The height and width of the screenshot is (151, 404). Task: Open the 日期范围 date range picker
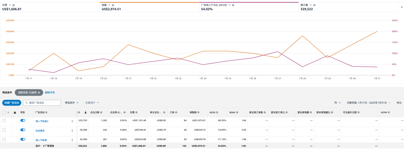[x=369, y=103]
